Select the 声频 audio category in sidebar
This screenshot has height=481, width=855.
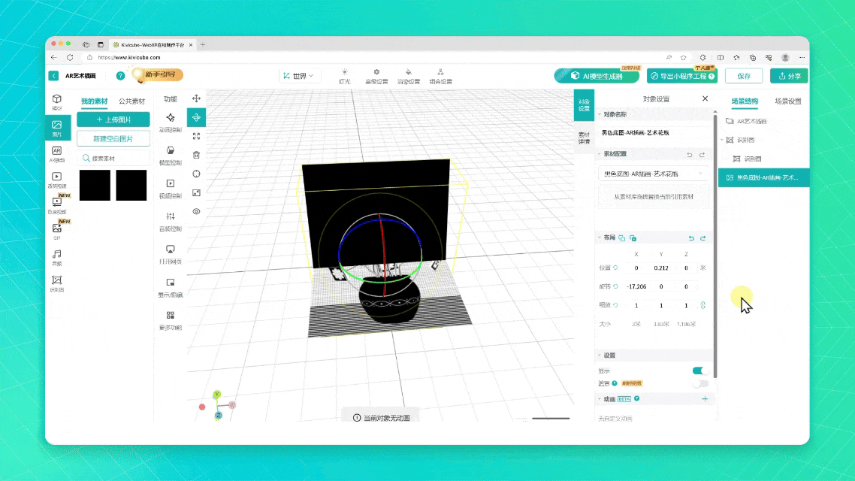click(x=57, y=257)
